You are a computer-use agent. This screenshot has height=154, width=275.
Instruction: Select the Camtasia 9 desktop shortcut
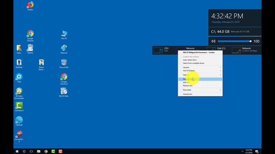[x=19, y=107]
